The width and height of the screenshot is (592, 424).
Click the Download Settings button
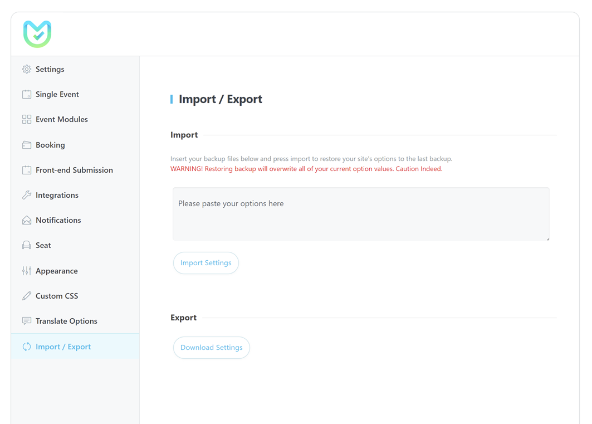click(x=212, y=347)
